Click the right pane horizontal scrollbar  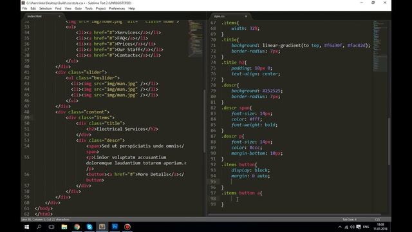(294, 215)
